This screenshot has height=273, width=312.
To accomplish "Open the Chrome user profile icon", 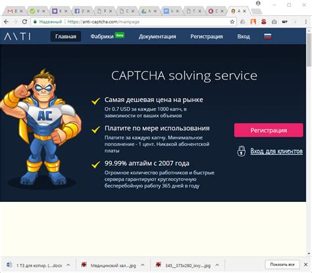I will coord(258,3).
